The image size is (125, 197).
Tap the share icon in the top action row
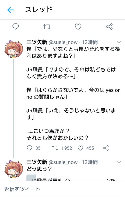coord(109,27)
